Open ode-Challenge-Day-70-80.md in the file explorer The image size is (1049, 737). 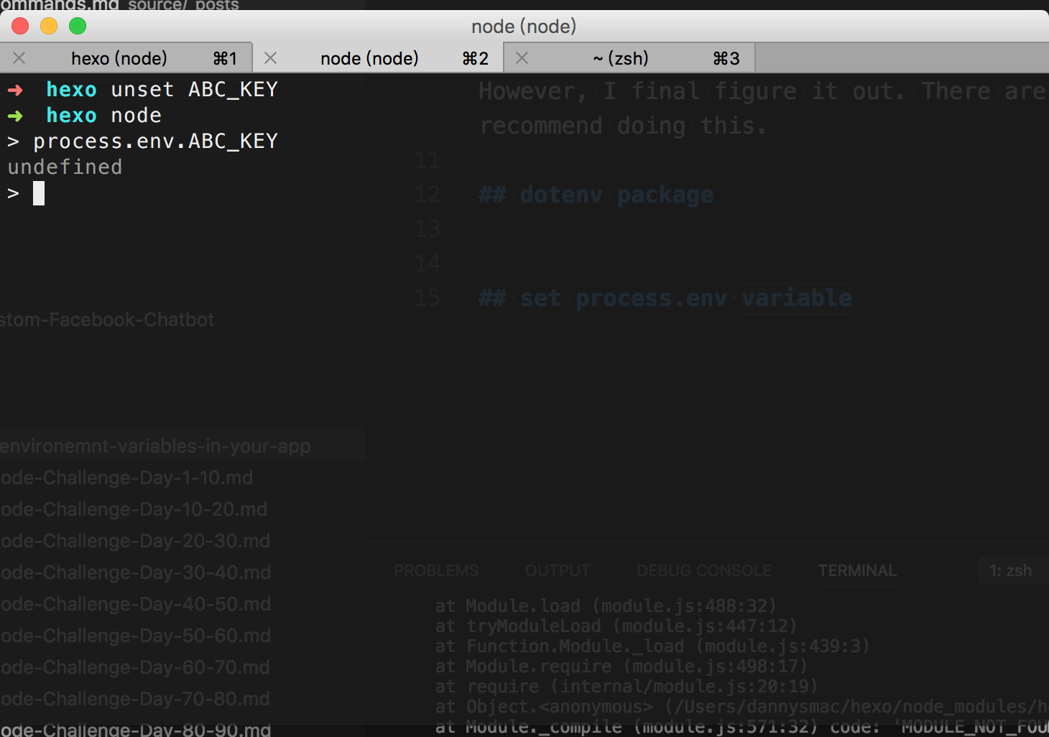coord(135,699)
